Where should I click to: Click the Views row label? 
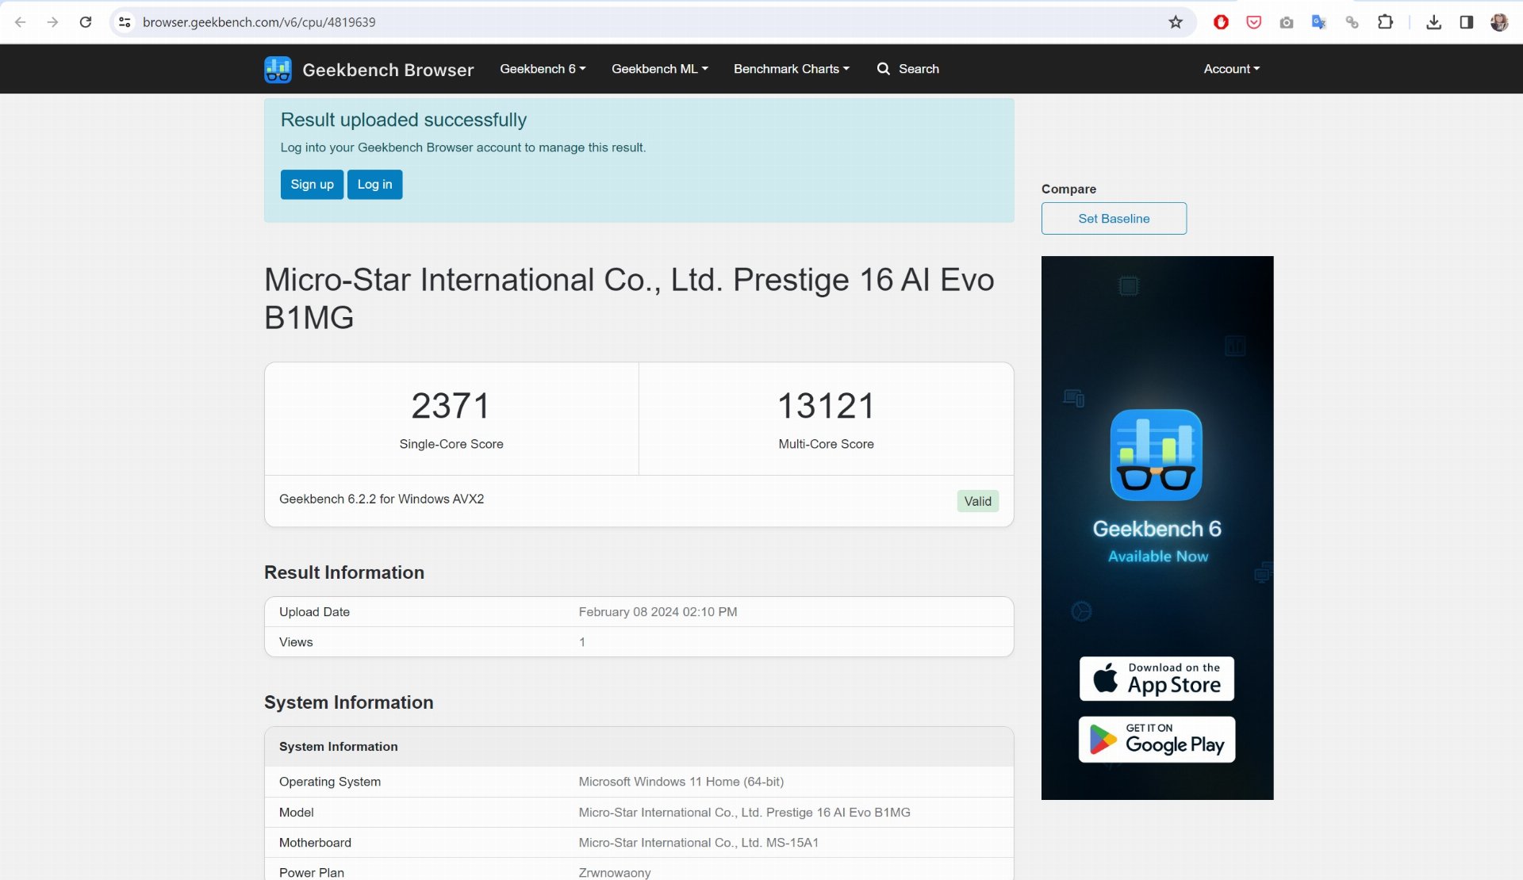coord(296,642)
